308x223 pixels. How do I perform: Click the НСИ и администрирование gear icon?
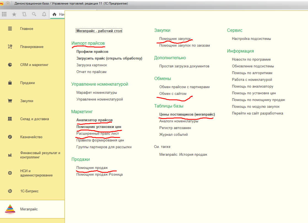coord(10,173)
